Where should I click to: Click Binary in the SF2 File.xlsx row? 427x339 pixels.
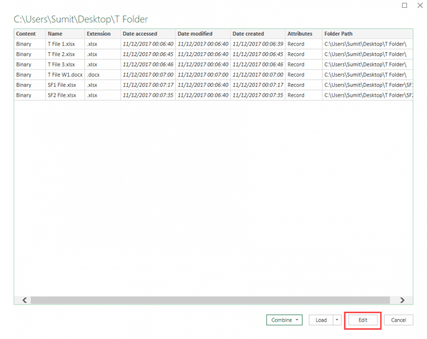click(29, 95)
